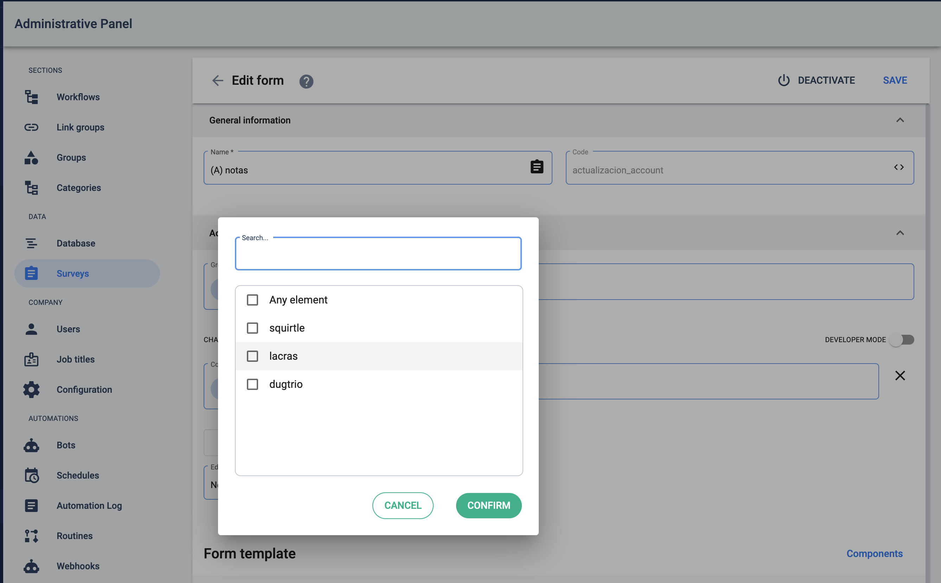941x583 pixels.
Task: Click the back arrow beside Edit form
Action: pos(218,81)
